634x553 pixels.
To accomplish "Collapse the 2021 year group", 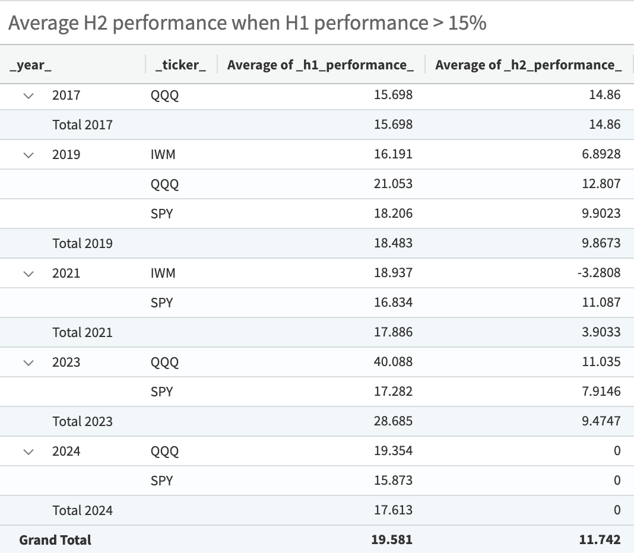I will point(28,274).
